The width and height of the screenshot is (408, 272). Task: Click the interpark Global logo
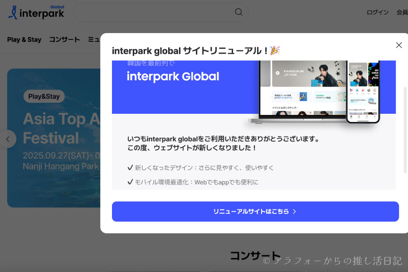tap(36, 12)
